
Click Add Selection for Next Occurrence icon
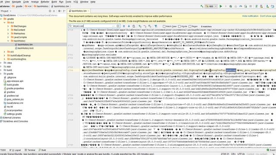click(140, 26)
